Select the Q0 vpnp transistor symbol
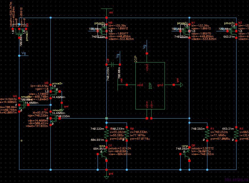Viewport: 249px width, 183px height. [x=185, y=154]
